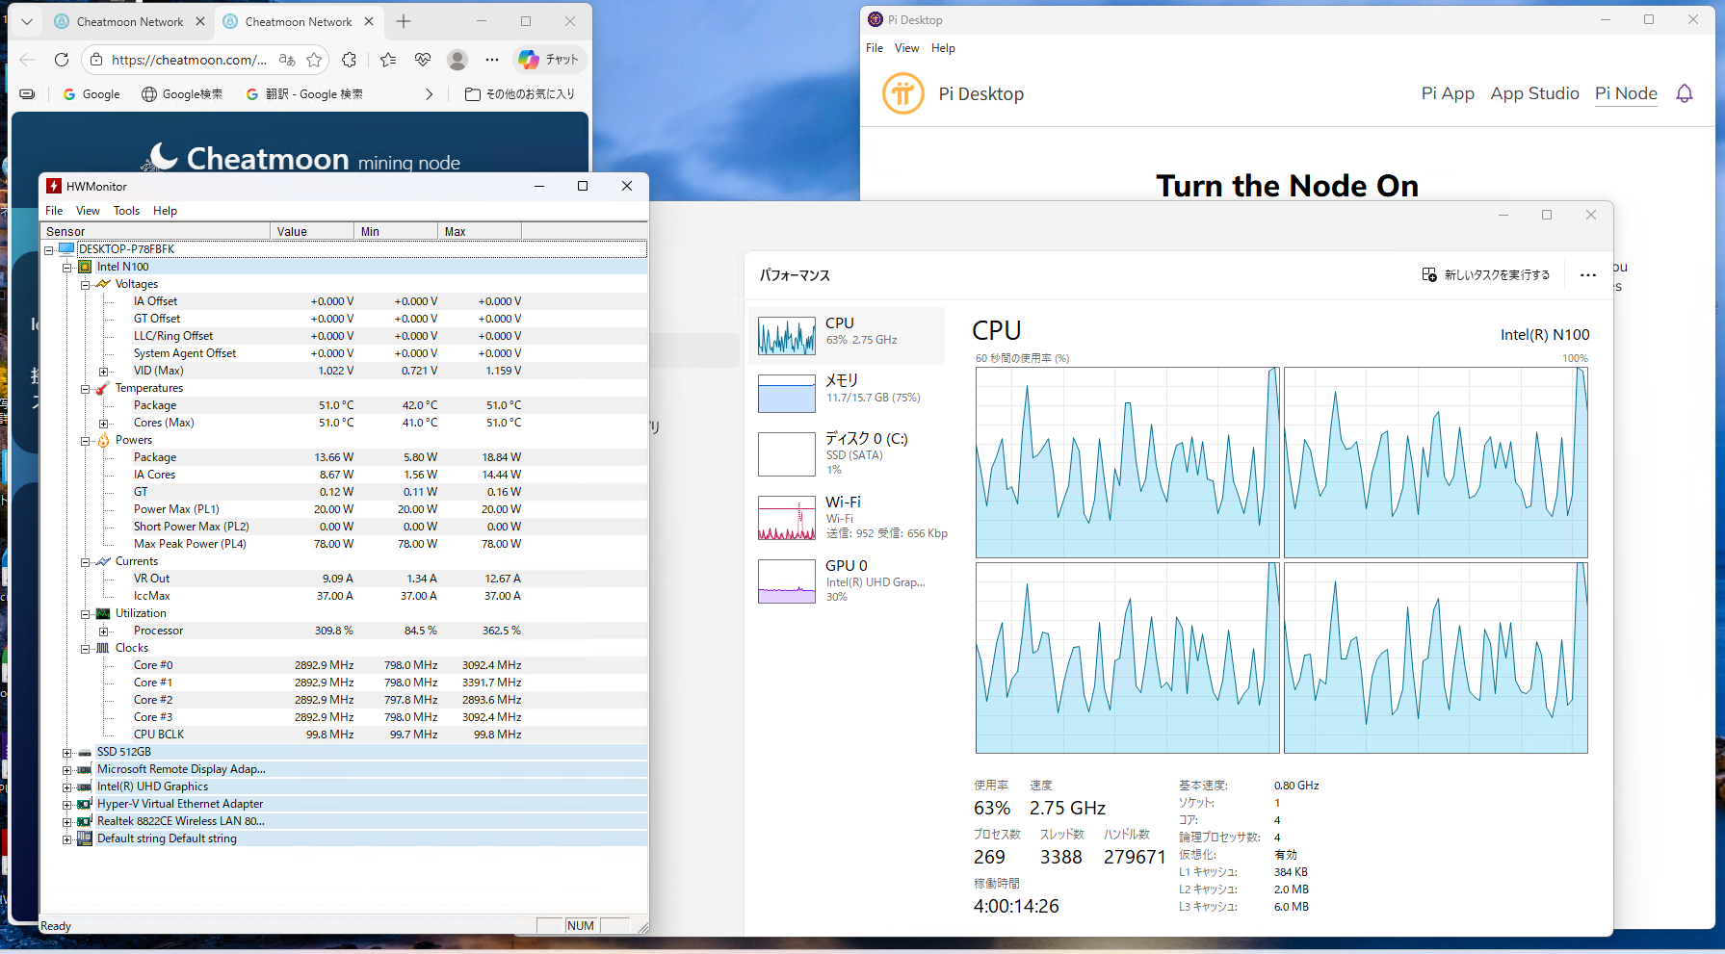
Task: Click the browser address bar URL
Action: click(189, 60)
